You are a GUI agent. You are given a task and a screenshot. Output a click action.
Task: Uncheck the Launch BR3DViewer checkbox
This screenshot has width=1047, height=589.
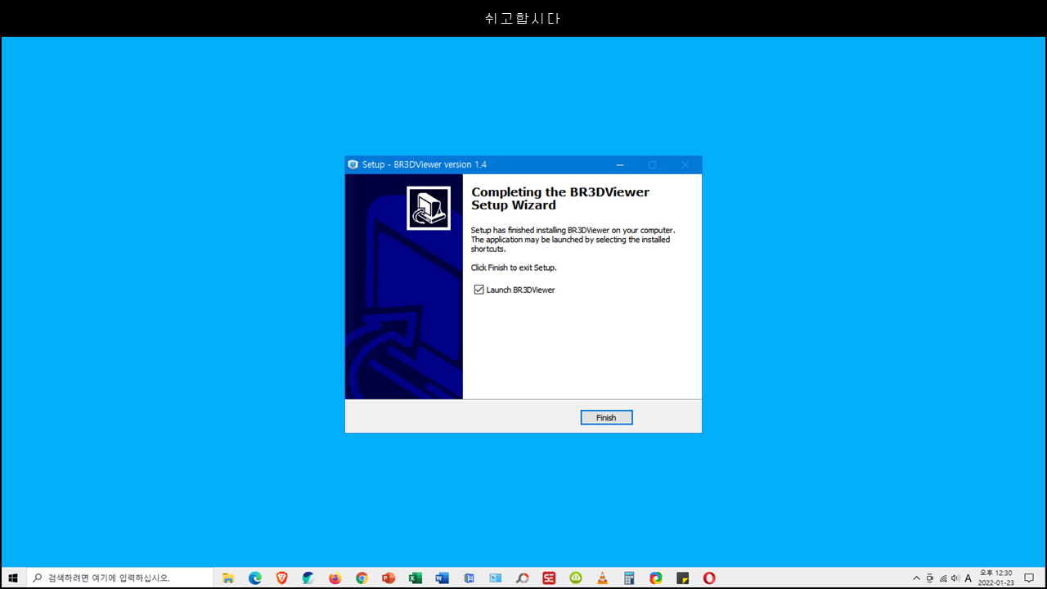click(479, 290)
